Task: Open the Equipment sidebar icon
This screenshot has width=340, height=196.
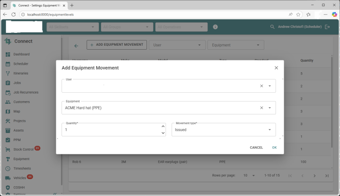Action: click(x=8, y=159)
